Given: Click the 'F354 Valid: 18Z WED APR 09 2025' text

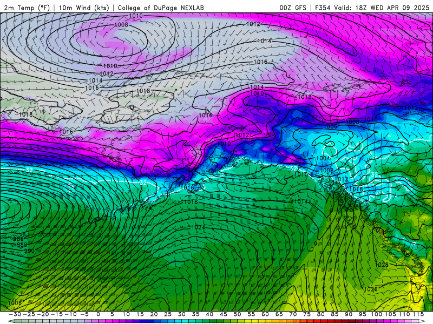Looking at the screenshot, I should click(372, 8).
